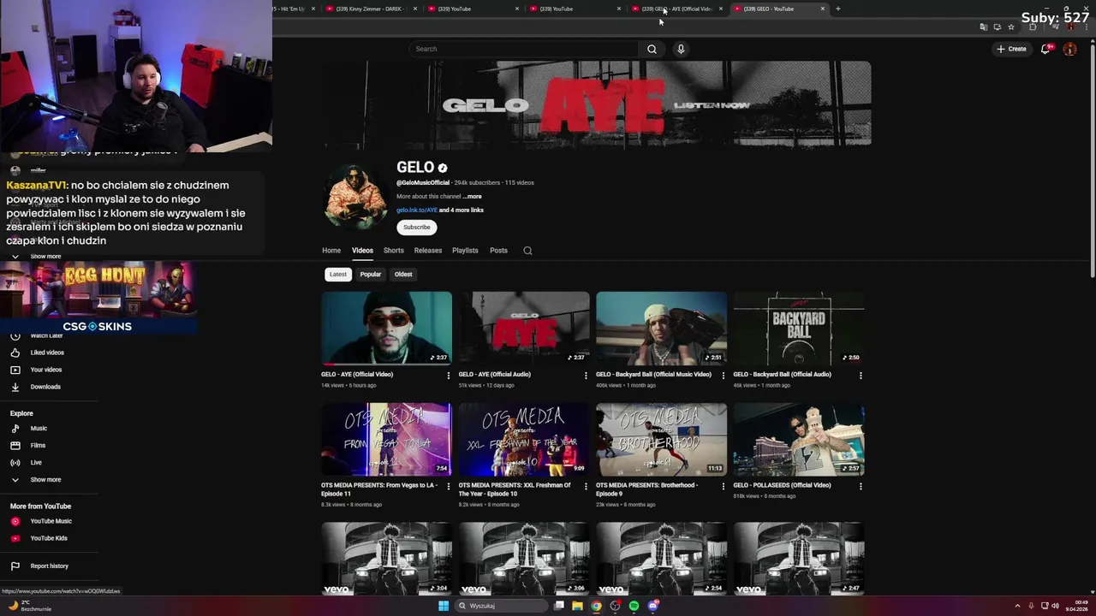This screenshot has width=1096, height=616.
Task: Click the GELO AYE Listen Now banner
Action: pyautogui.click(x=597, y=104)
